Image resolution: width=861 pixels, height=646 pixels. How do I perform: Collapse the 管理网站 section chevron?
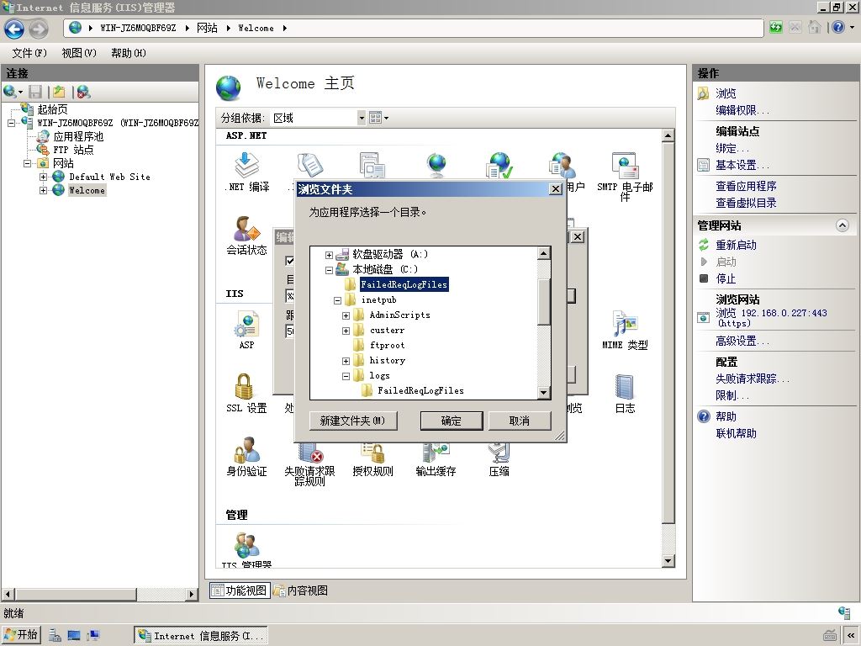tap(843, 225)
